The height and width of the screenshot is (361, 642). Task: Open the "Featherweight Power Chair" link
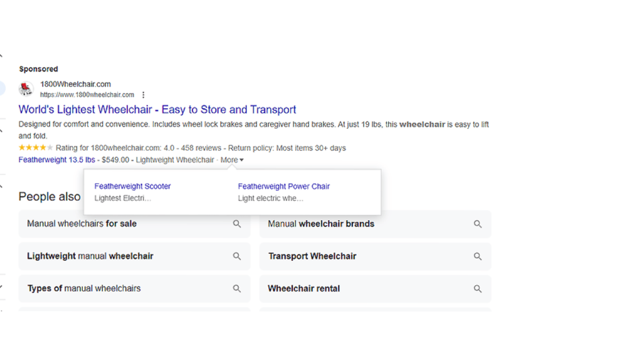point(283,186)
